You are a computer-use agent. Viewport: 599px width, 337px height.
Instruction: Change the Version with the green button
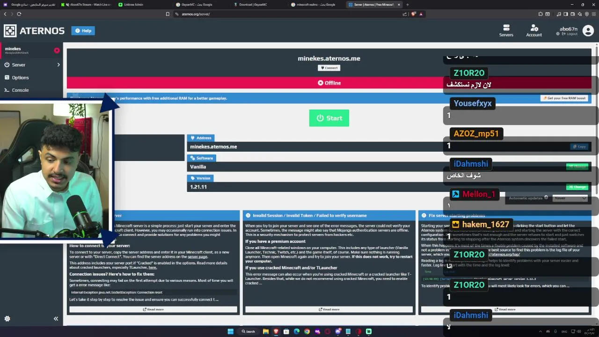[x=577, y=187]
